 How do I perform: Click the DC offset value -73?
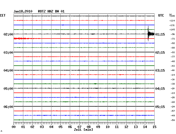(173, 39)
